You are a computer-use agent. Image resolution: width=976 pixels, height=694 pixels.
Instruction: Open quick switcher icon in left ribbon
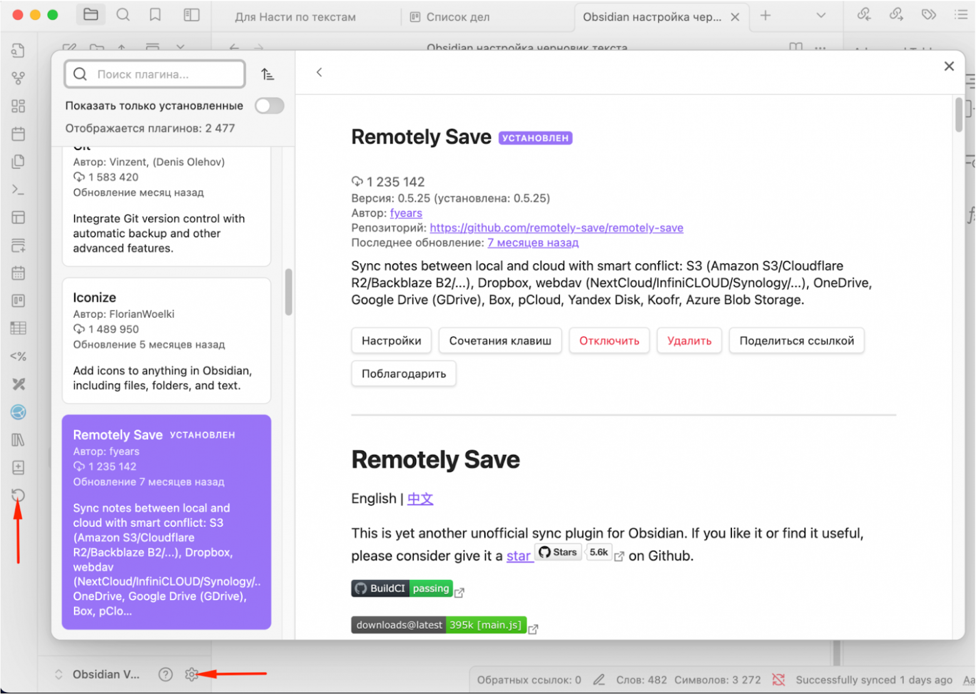pos(18,50)
